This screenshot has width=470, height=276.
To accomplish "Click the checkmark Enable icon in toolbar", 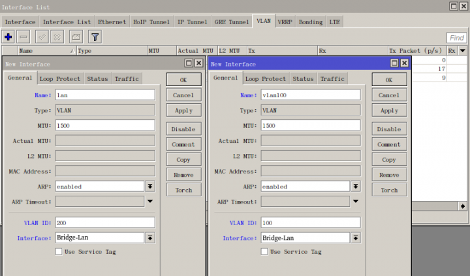I will 42,37.
